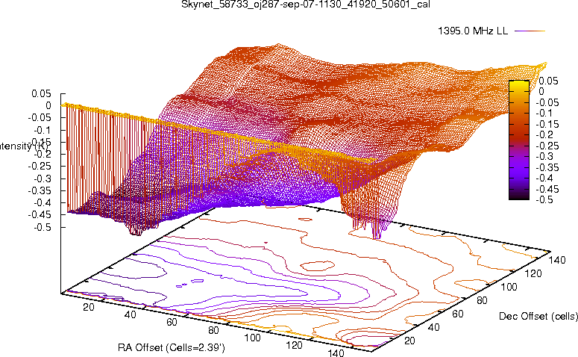Click the -0.3 tick on the intensity axis
This screenshot has height=357, width=578.
[x=43, y=178]
